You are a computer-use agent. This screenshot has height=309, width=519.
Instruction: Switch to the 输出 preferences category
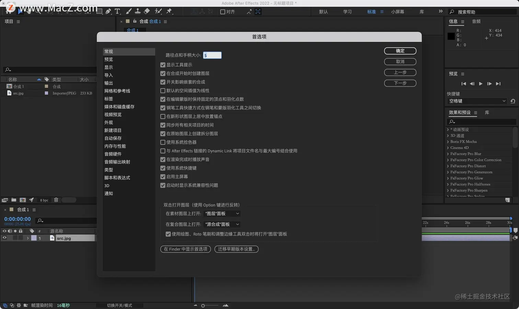pos(108,83)
